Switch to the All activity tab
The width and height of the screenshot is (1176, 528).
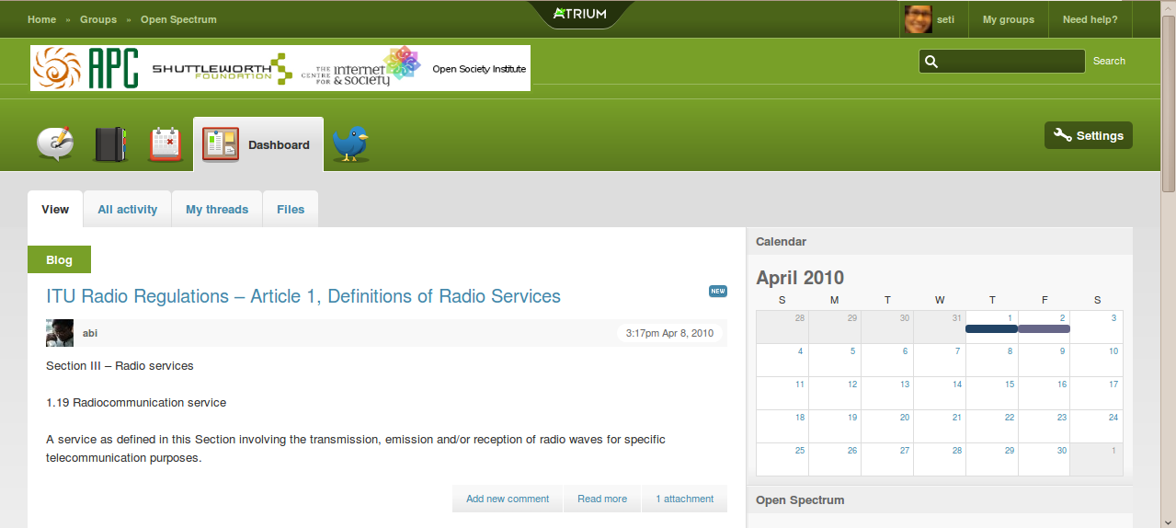coord(127,209)
